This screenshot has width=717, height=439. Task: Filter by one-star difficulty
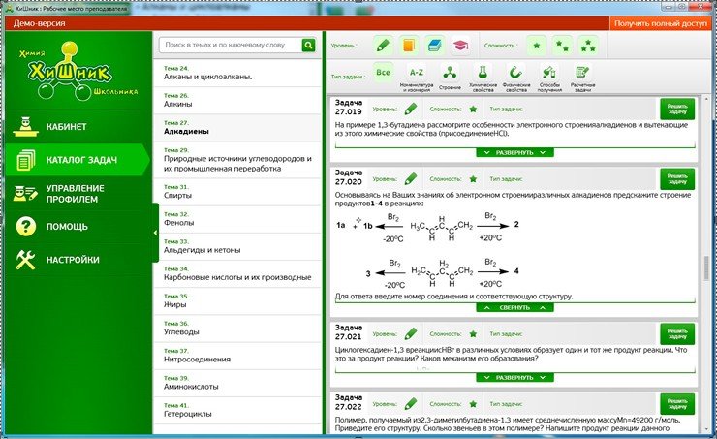(537, 46)
